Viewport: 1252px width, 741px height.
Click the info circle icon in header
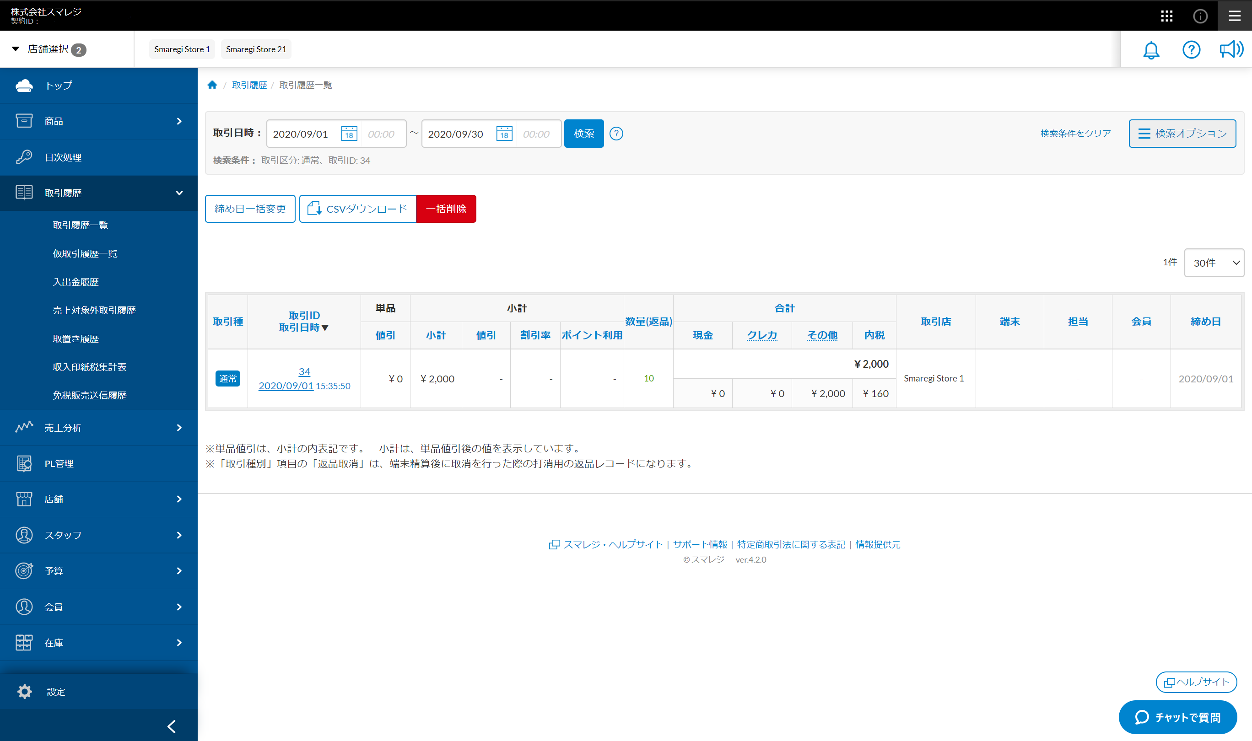1200,16
